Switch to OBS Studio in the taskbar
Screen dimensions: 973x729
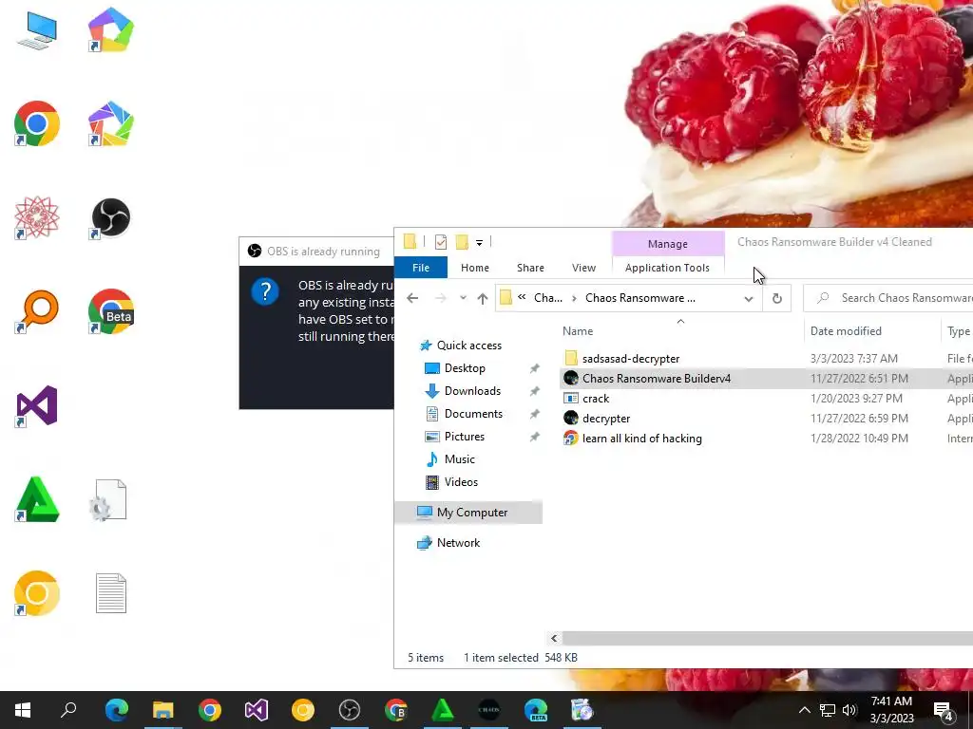click(350, 710)
